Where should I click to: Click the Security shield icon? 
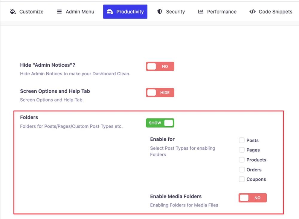[x=160, y=12]
